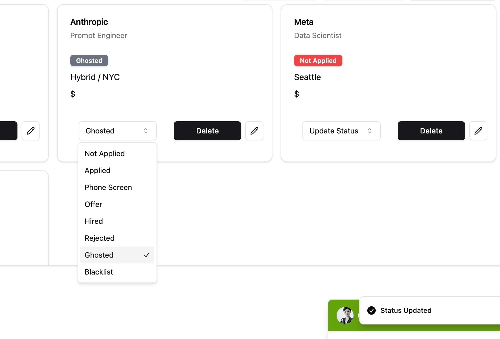Click the red Not Applied badge

(x=318, y=61)
